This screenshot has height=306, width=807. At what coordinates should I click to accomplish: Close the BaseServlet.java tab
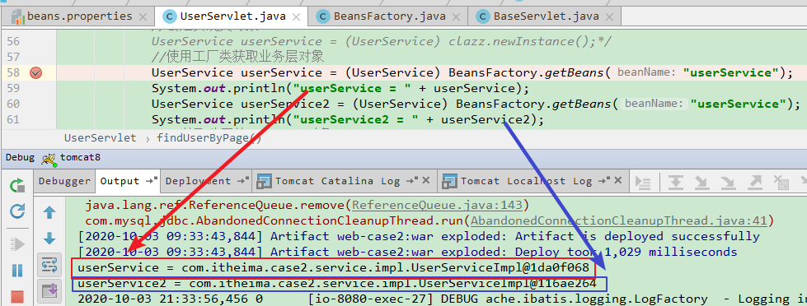(x=609, y=17)
